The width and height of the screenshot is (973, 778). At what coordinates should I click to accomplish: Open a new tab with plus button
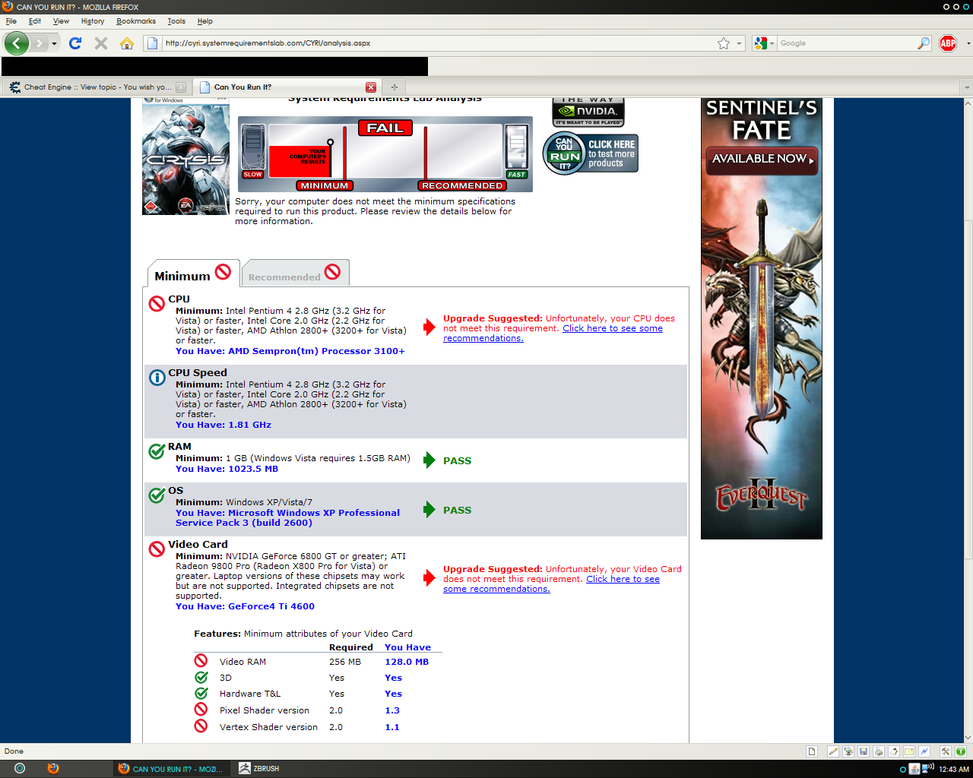[395, 87]
